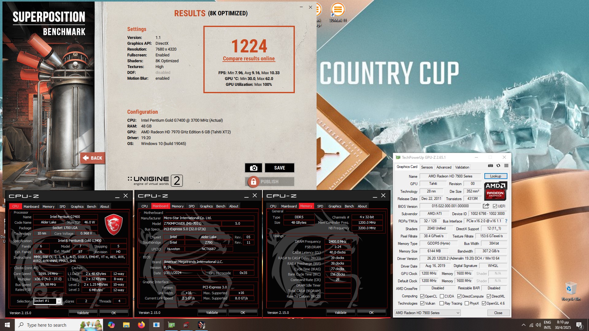Viewport: 589px width, 331px height.
Task: Toggle the DirectML checkbox
Action: [x=489, y=296]
